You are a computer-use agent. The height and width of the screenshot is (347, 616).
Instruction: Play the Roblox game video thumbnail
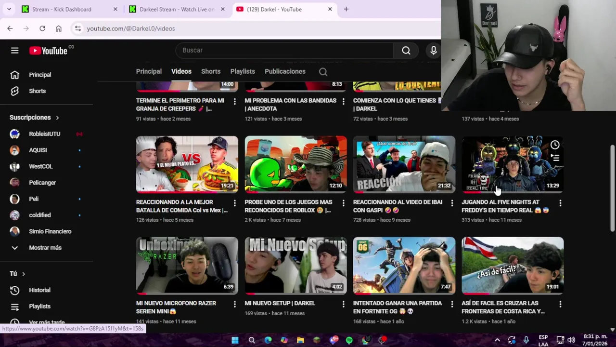click(x=295, y=164)
